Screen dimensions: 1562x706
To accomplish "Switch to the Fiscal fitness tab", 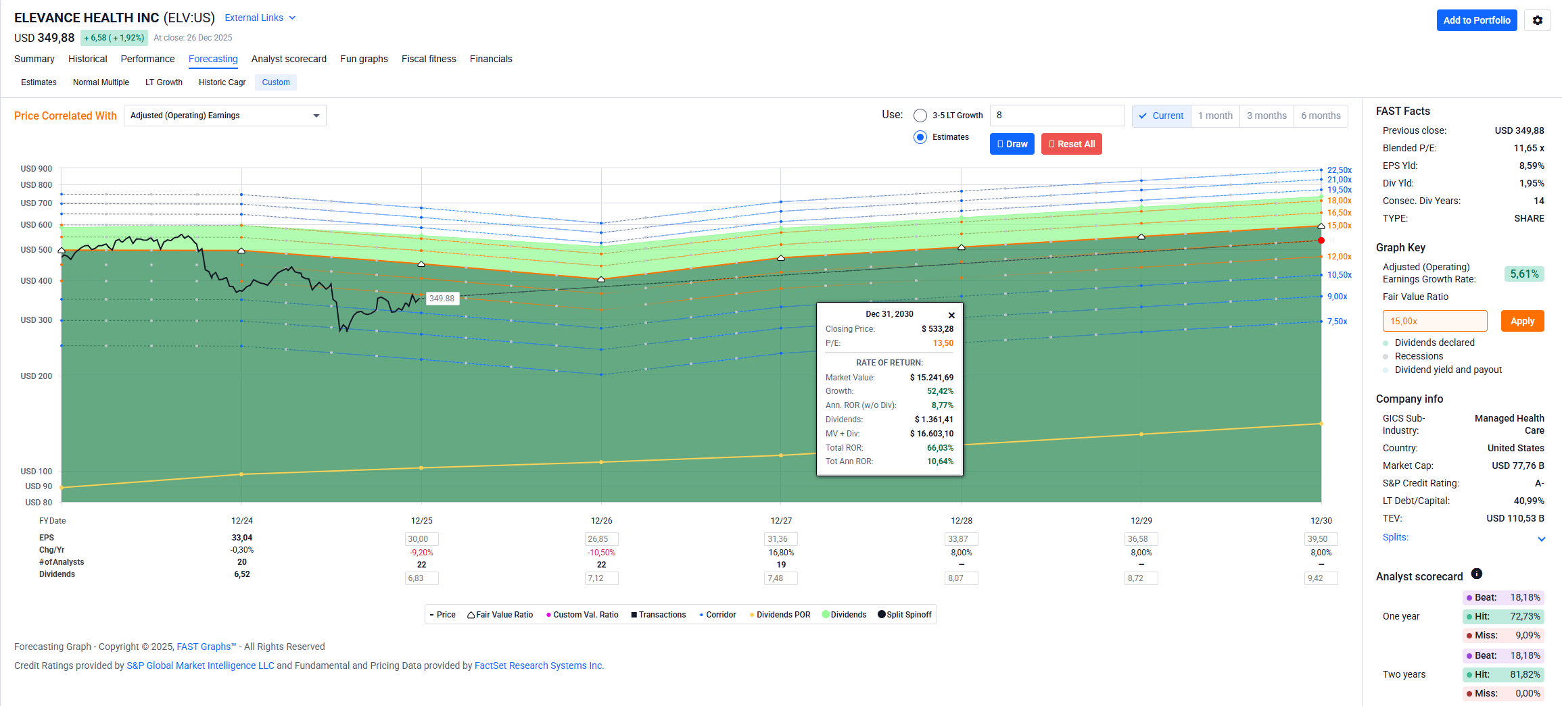I will 428,59.
